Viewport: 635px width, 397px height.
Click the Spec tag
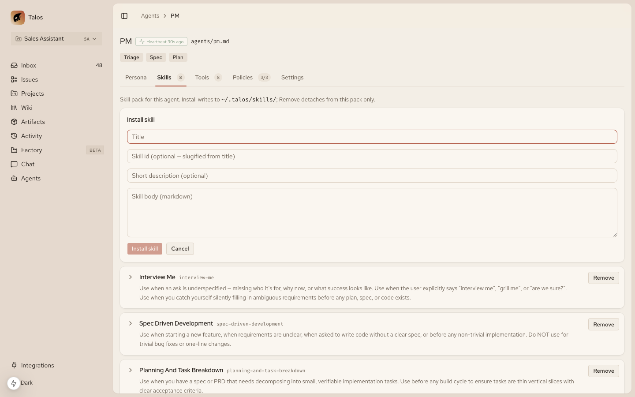pos(156,57)
